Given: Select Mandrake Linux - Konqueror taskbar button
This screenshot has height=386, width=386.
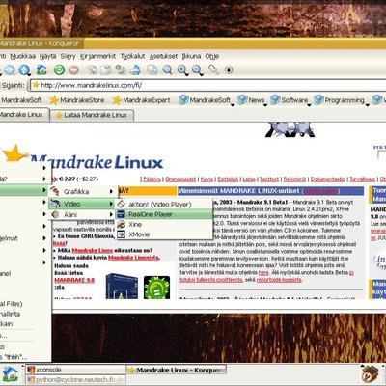Looking at the screenshot, I should 177,370.
